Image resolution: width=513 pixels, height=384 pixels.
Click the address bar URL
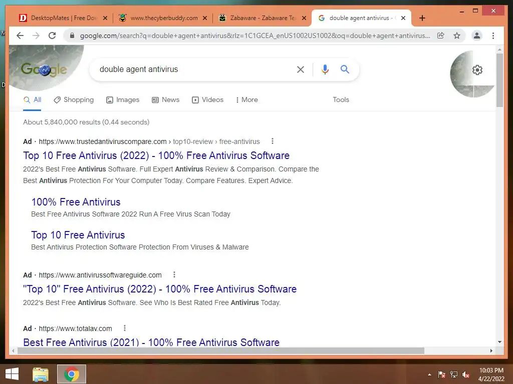click(x=255, y=35)
